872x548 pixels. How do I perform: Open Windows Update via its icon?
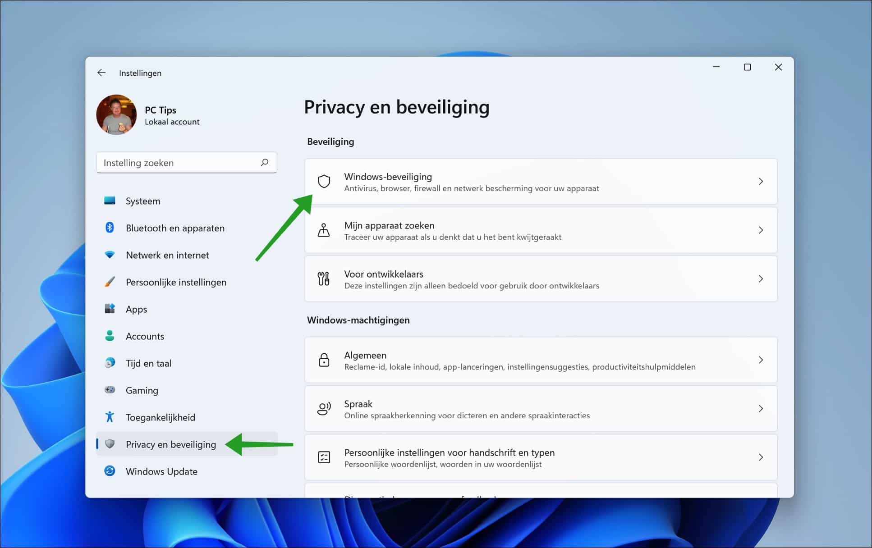pyautogui.click(x=110, y=471)
